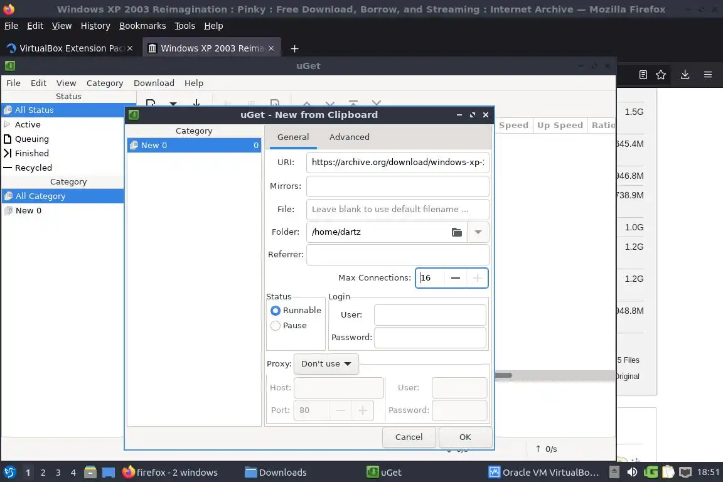Open Firefox reader view icon
The height and width of the screenshot is (482, 723).
pyautogui.click(x=643, y=75)
